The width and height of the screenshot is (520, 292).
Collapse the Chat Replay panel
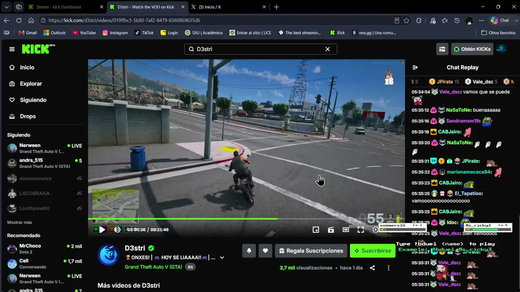415,67
